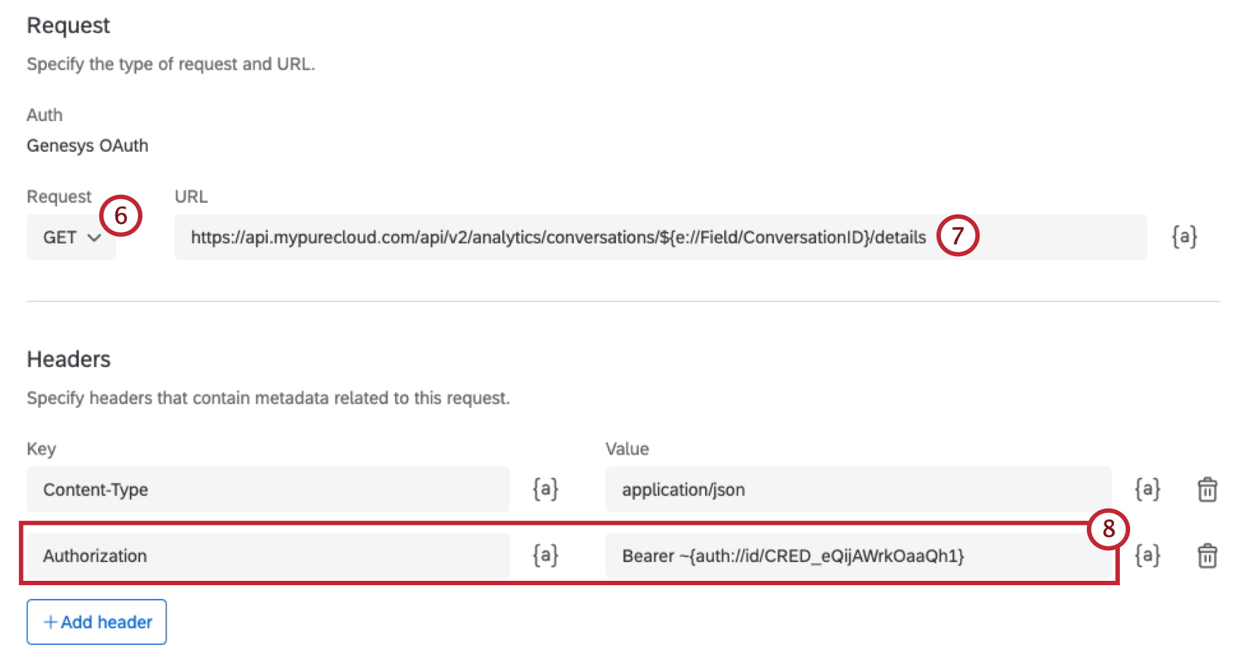Insert piped text into the Authorization key
This screenshot has height=664, width=1241.
pyautogui.click(x=544, y=556)
